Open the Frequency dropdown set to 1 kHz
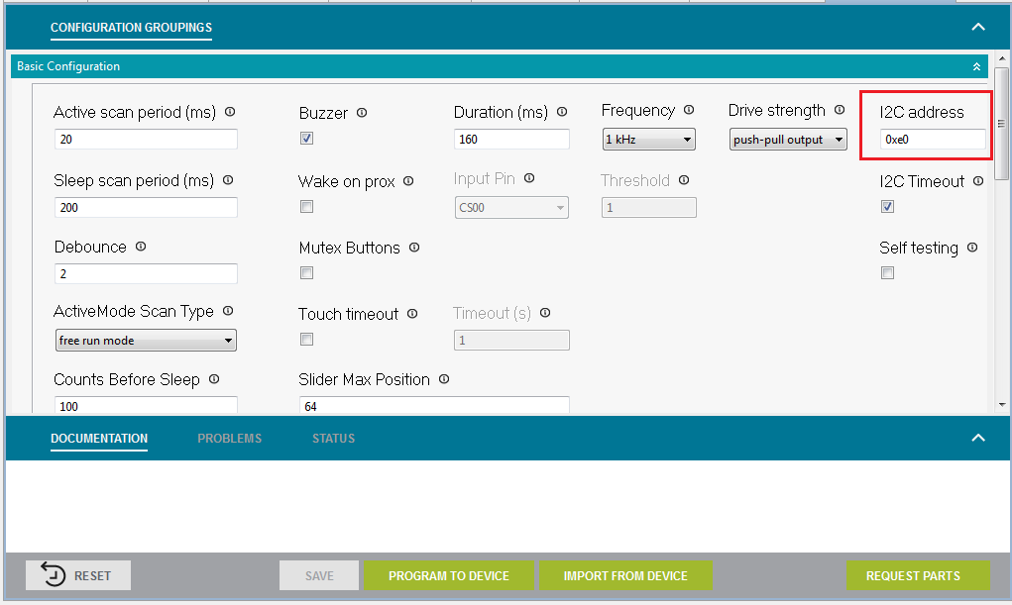The height and width of the screenshot is (605, 1012). 648,140
